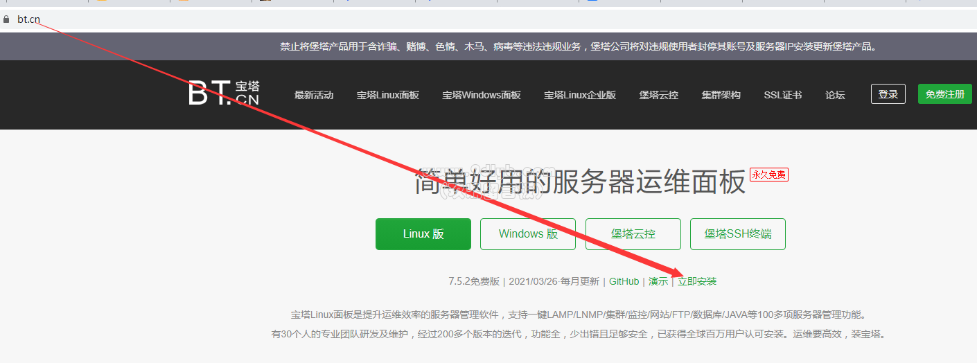The width and height of the screenshot is (977, 363).
Task: Click the 堡塔云控 outlined button
Action: 633,234
